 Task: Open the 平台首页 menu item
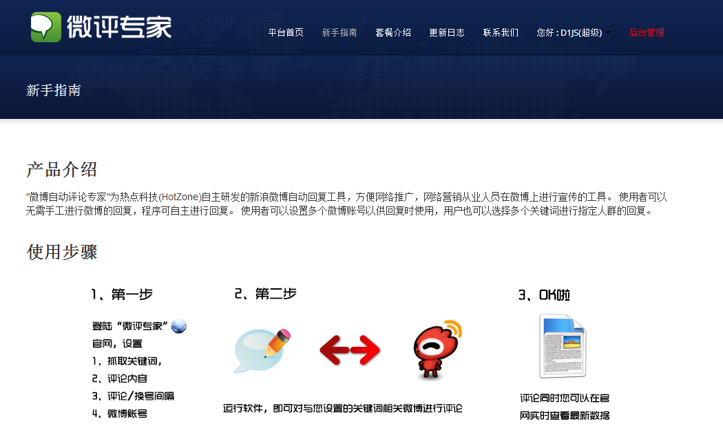[x=286, y=33]
